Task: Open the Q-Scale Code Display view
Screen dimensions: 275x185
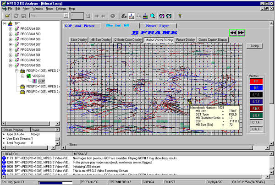Action: [128, 40]
